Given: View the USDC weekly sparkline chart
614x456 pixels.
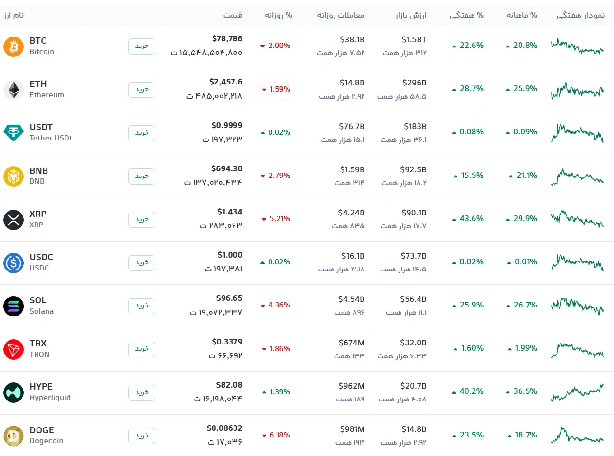Looking at the screenshot, I should click(577, 262).
